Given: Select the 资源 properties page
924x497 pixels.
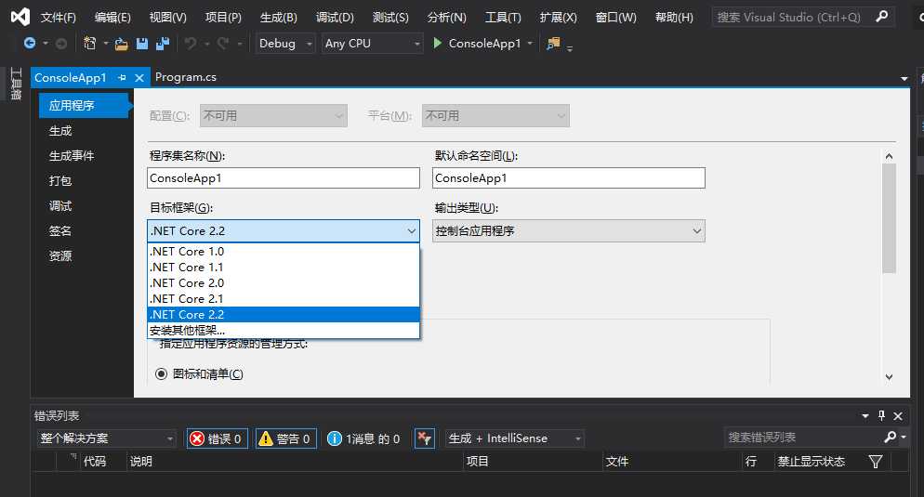Looking at the screenshot, I should pyautogui.click(x=60, y=255).
